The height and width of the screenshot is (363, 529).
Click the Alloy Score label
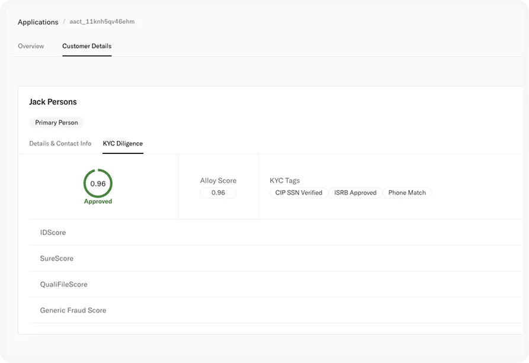(218, 181)
